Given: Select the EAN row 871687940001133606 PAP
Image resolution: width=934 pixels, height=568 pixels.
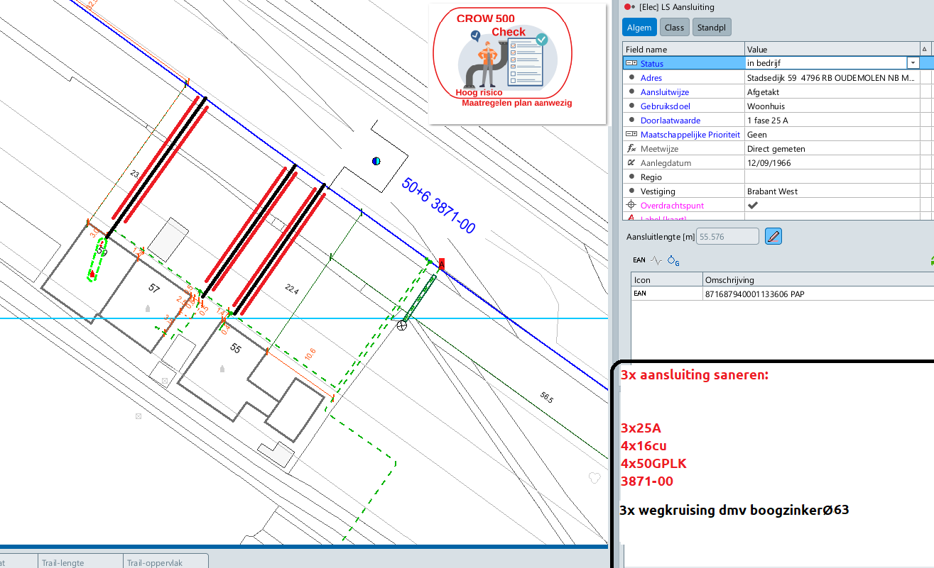Looking at the screenshot, I should (753, 294).
